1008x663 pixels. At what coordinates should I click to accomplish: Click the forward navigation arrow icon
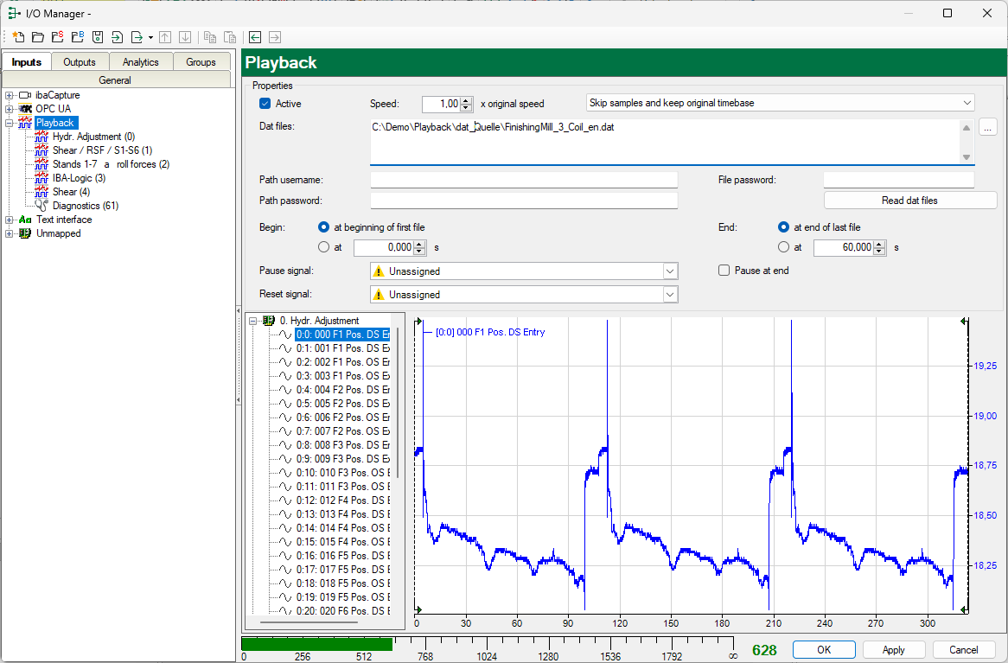[x=275, y=37]
